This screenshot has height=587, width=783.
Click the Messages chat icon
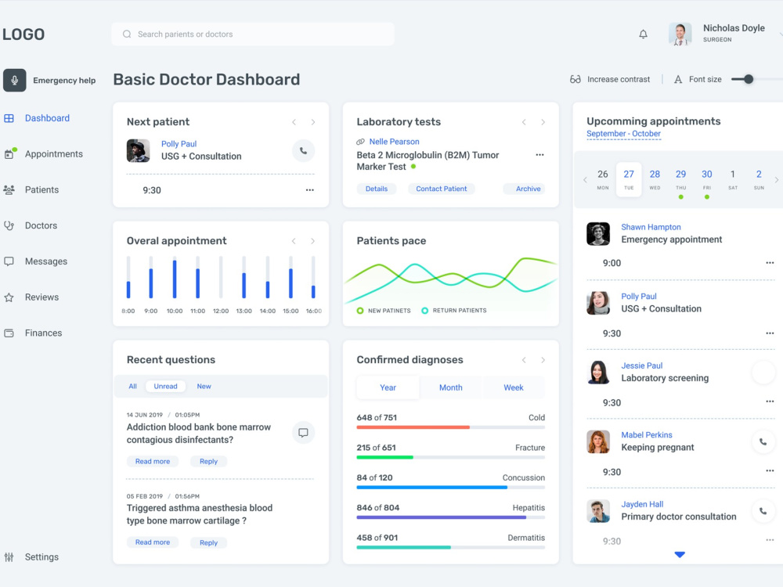[9, 261]
